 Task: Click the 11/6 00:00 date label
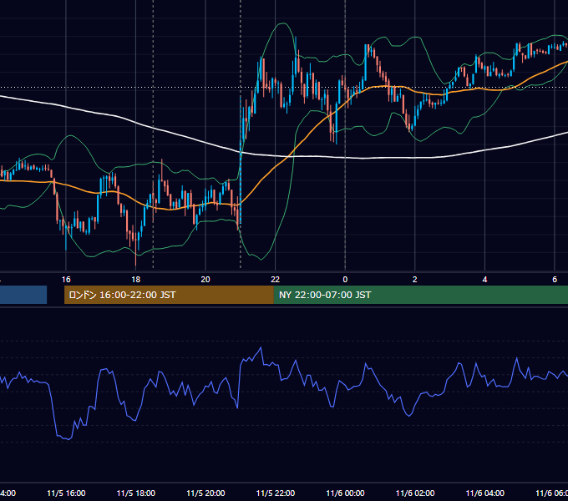[345, 493]
